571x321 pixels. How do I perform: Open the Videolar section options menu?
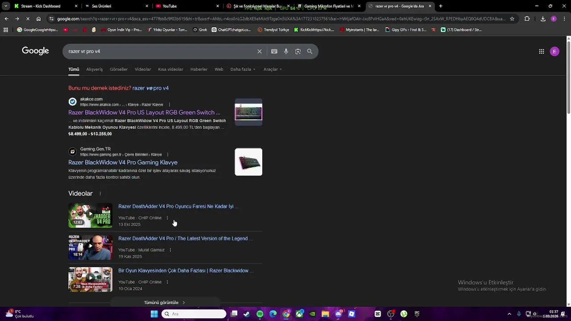(100, 193)
